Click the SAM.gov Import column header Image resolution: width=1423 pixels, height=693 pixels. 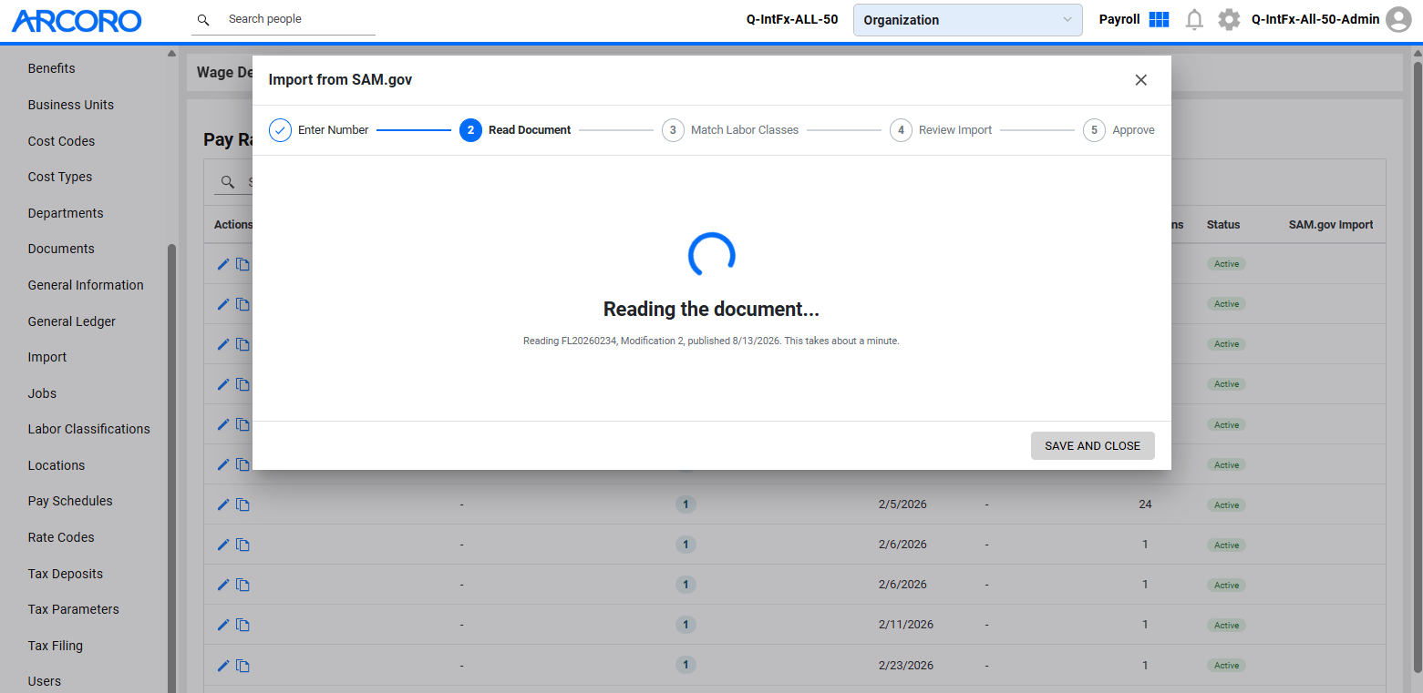[x=1330, y=225]
